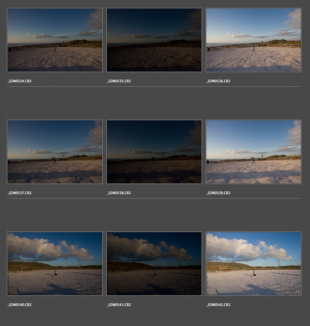310x326 pixels.
Task: Click the _E2M0535.CR2 filename text
Action: (119, 81)
